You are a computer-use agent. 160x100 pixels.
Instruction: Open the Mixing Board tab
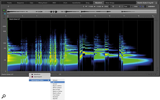click(43, 3)
